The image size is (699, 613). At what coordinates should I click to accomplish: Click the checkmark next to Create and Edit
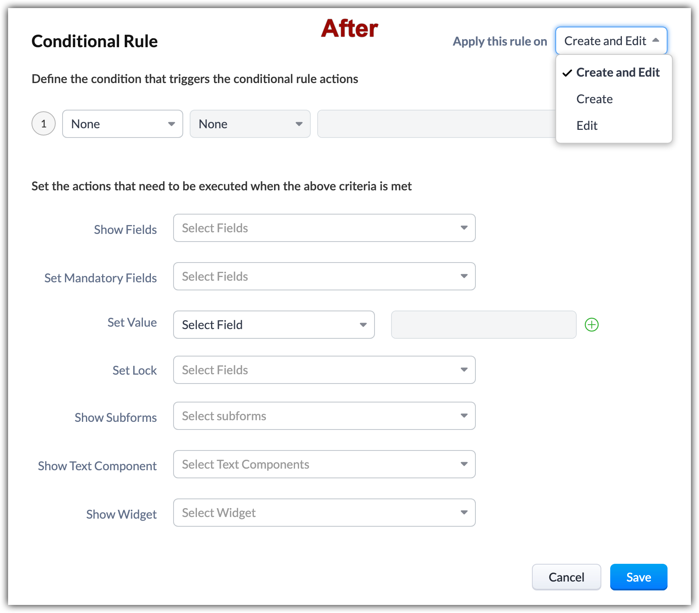tap(567, 73)
